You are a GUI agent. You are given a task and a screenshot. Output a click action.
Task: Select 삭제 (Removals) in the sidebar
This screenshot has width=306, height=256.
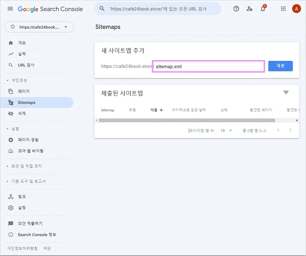(x=21, y=113)
